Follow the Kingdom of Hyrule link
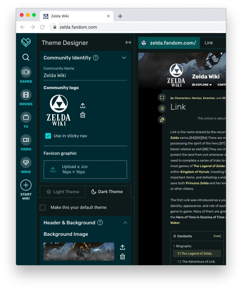Image resolution: width=242 pixels, height=289 pixels. tap(195, 172)
